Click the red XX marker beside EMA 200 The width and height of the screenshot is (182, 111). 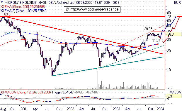2,7
